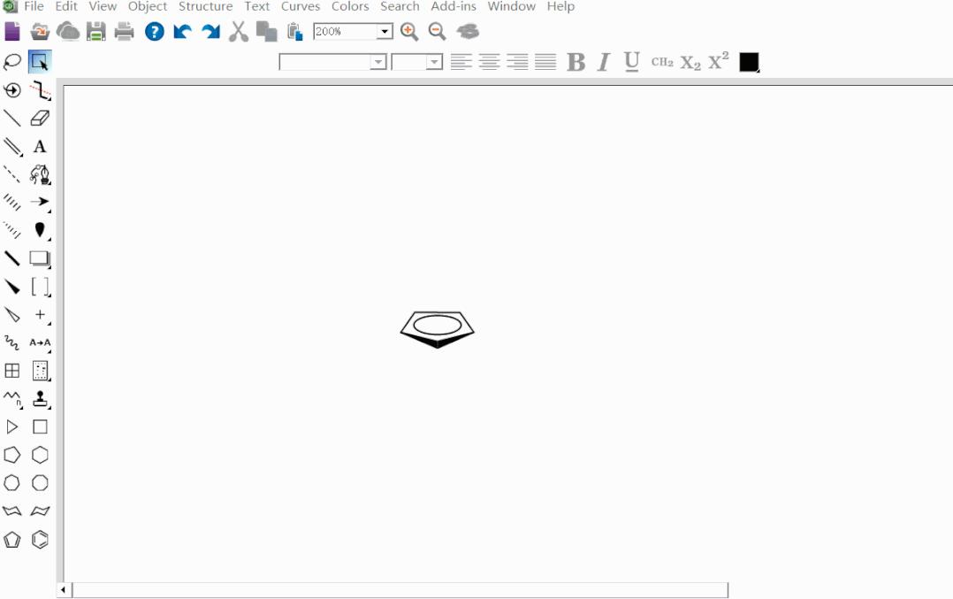Pick the pentagon shape tool
This screenshot has width=953, height=599.
[11, 455]
